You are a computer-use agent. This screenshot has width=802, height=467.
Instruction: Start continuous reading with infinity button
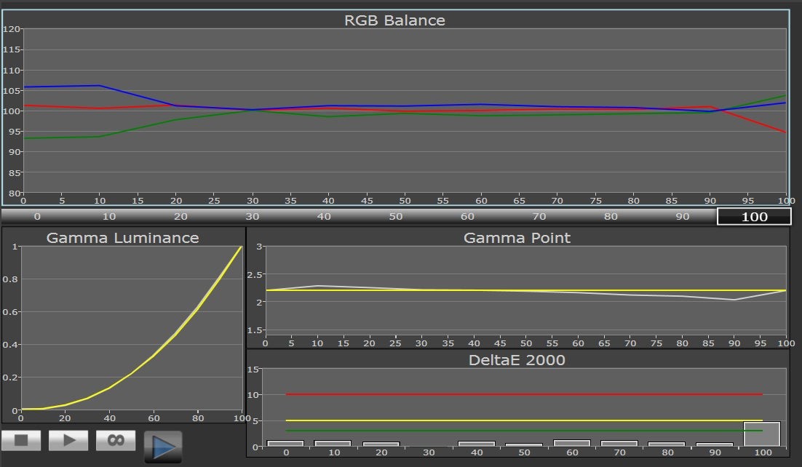115,440
